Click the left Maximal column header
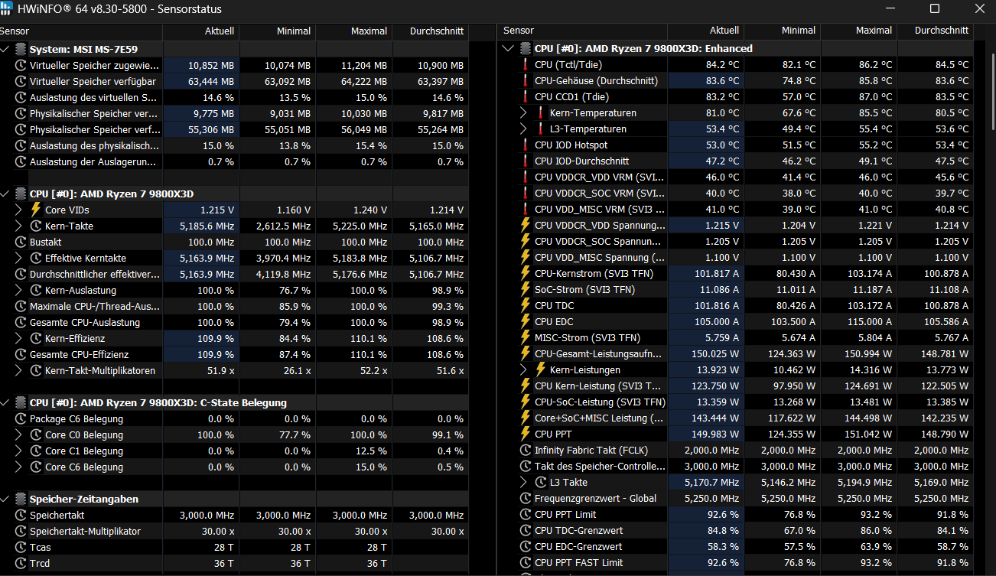Screen dimensions: 996x576 353,31
